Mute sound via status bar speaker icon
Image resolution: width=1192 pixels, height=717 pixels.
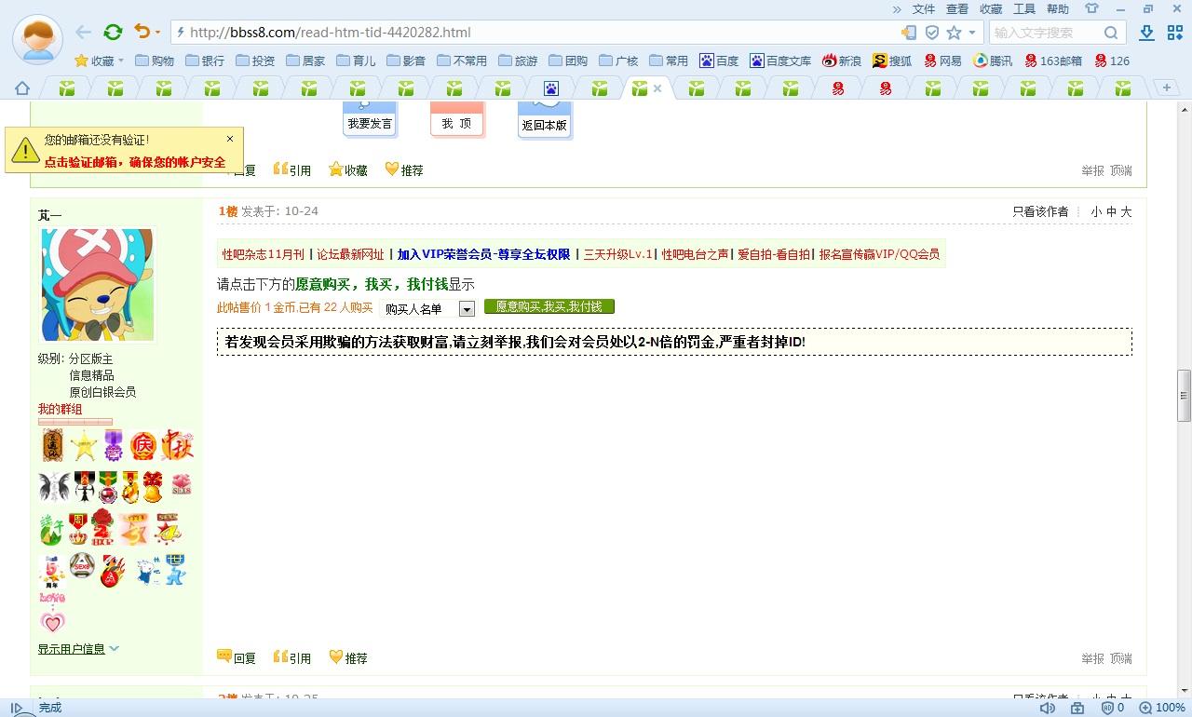(x=1048, y=708)
